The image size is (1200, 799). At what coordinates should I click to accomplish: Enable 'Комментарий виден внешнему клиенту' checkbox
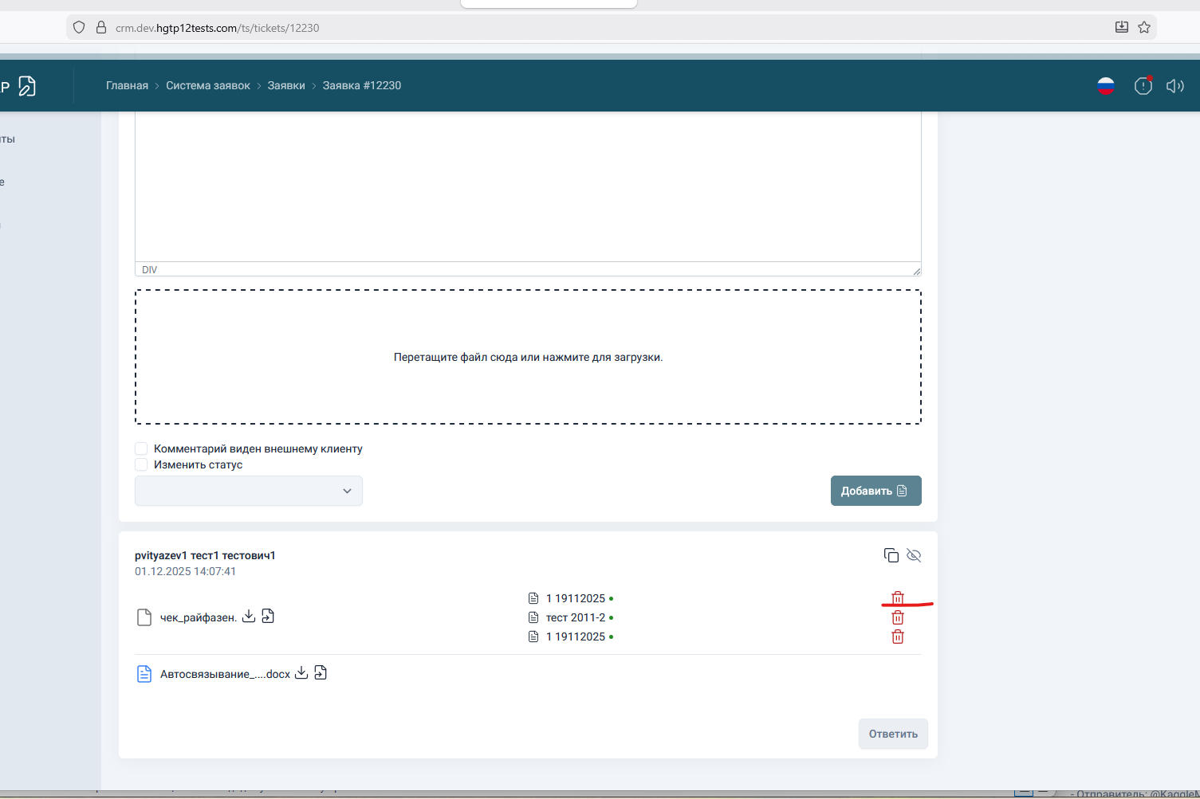[x=141, y=448]
